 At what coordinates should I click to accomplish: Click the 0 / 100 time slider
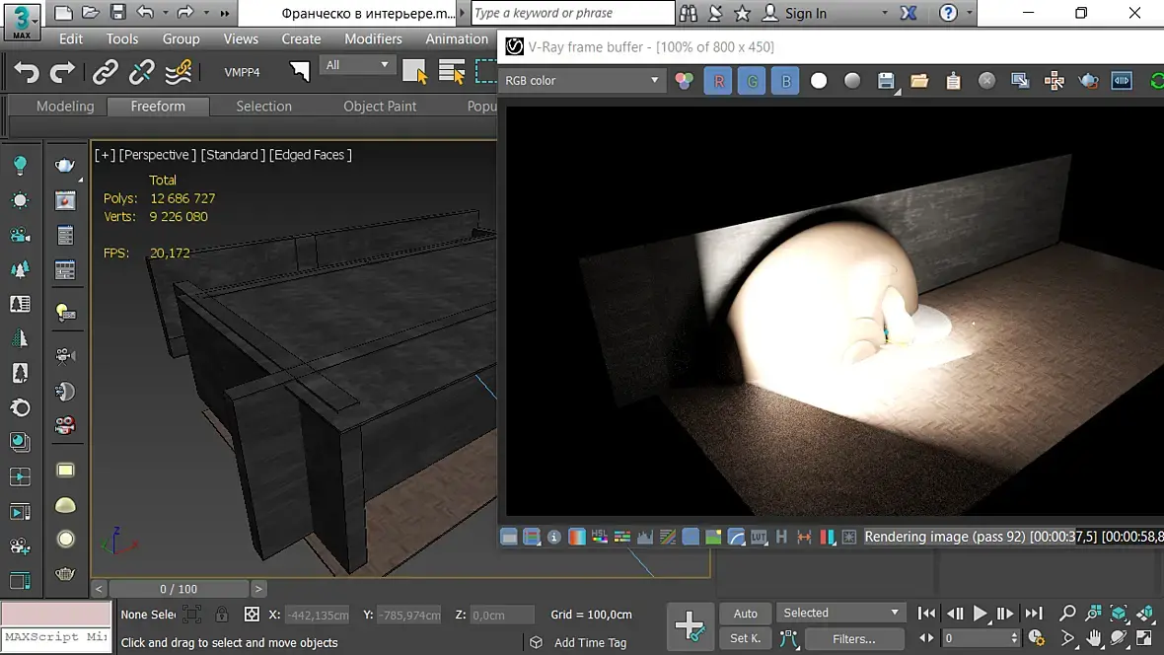point(178,589)
